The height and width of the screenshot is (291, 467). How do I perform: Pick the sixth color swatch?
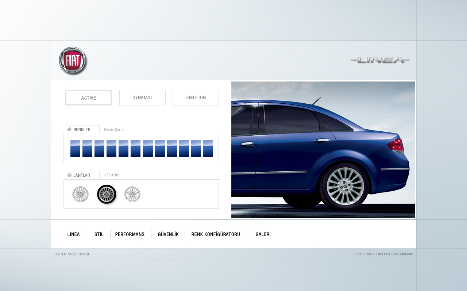tap(135, 148)
